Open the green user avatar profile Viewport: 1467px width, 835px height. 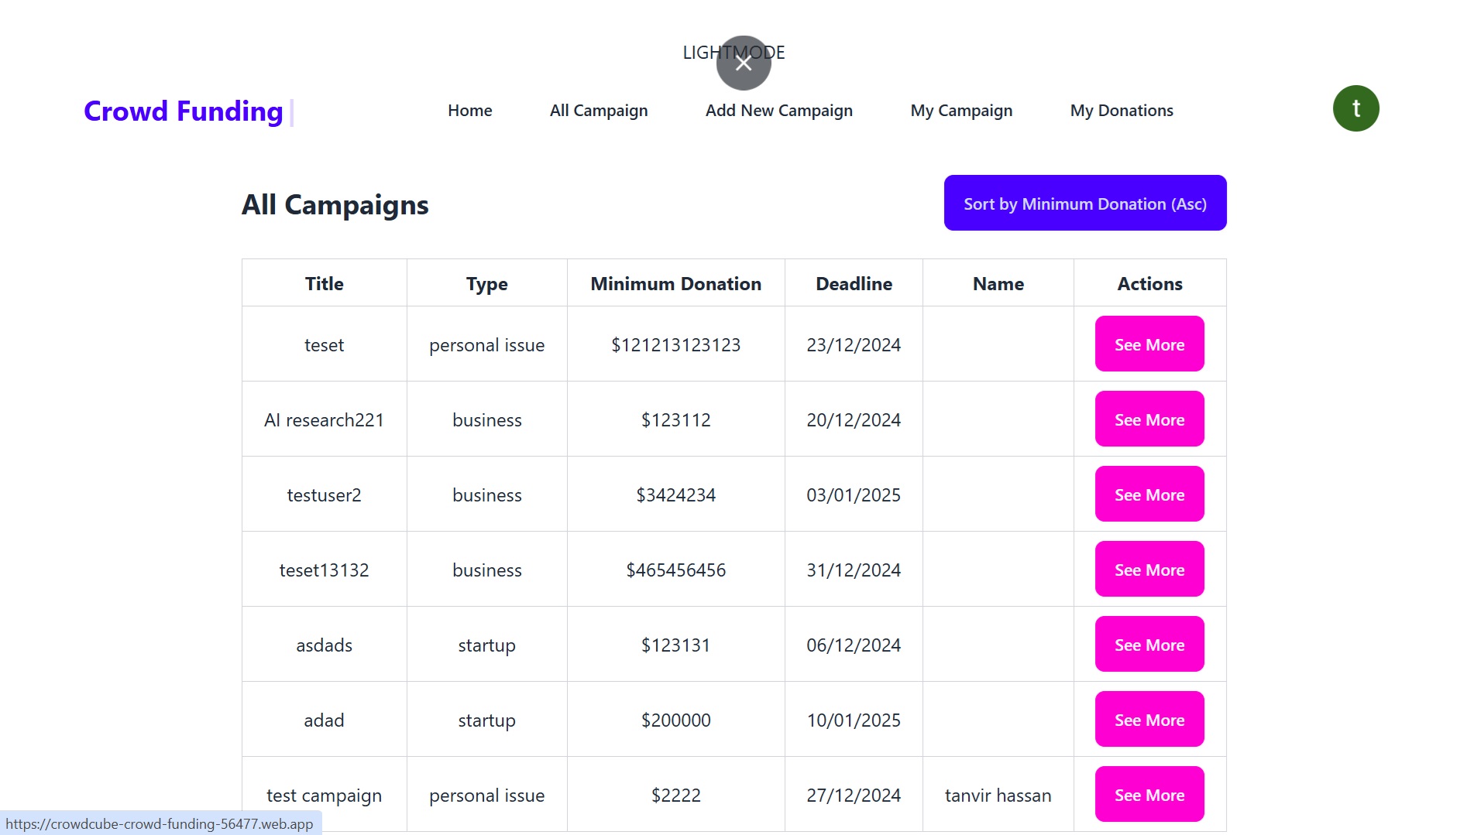1355,108
